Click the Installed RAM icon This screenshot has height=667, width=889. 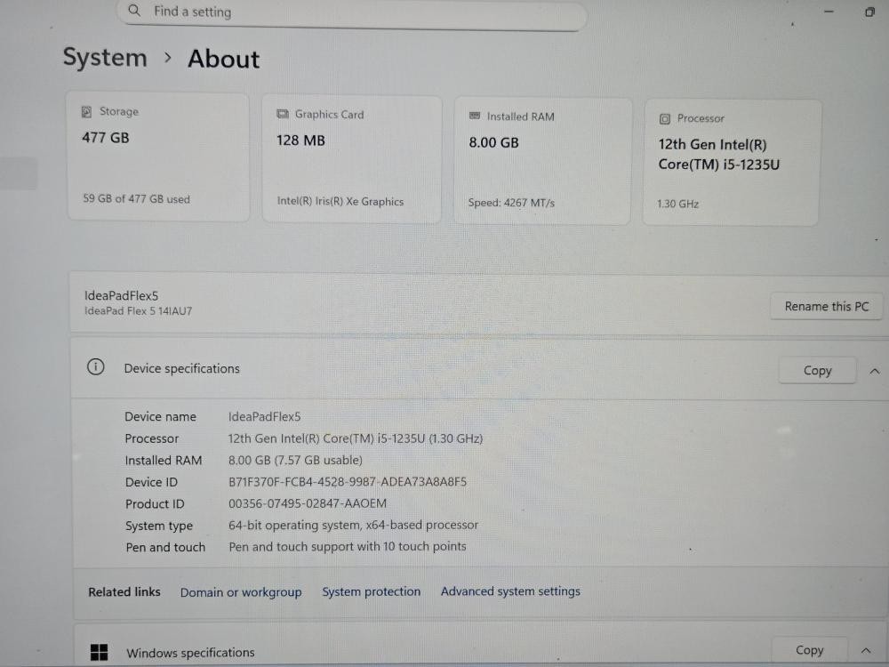[475, 116]
